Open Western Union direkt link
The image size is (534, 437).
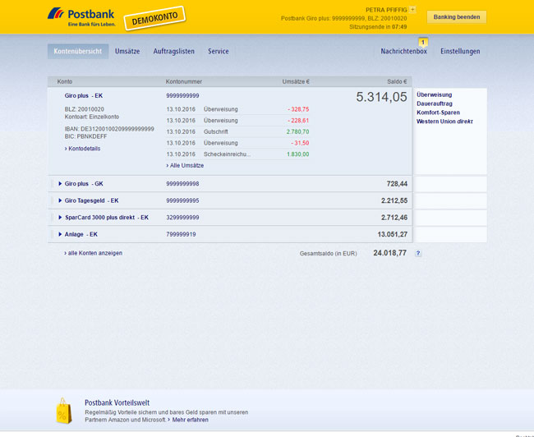click(444, 122)
